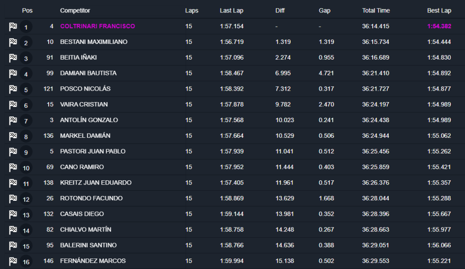The image size is (465, 269).
Task: Click the checkered flag beside Bestani Maximiliano
Action: point(13,42)
